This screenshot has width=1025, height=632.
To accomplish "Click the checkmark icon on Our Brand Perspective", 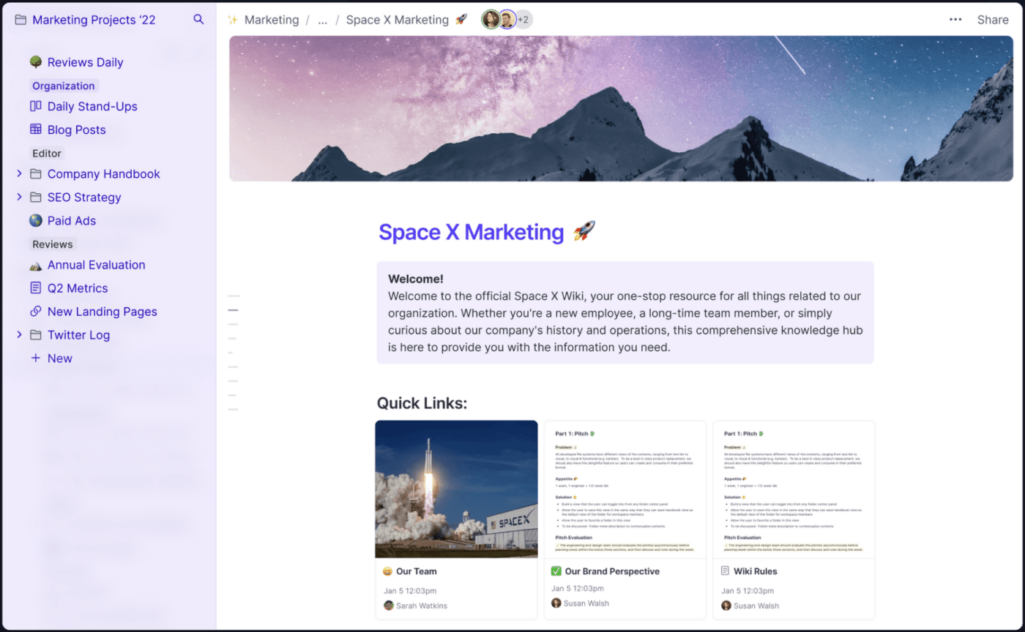I will pyautogui.click(x=556, y=571).
